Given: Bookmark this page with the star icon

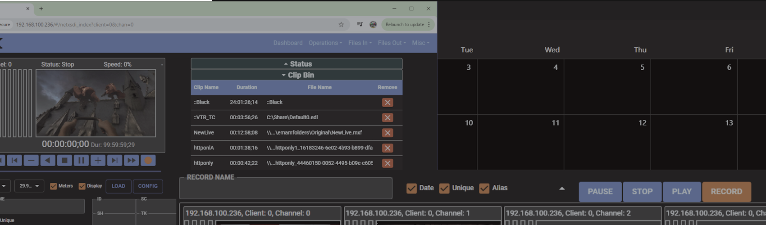Looking at the screenshot, I should pyautogui.click(x=341, y=25).
